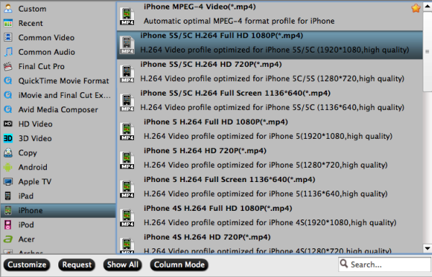Select iPhone 4S H.264 HD 720P title

pyautogui.click(x=207, y=237)
